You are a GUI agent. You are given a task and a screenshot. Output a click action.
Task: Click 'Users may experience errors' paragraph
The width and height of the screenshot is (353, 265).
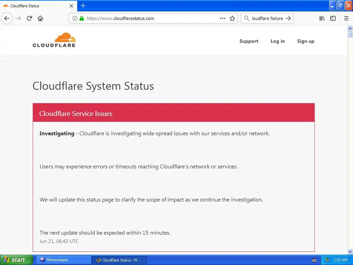click(x=139, y=167)
